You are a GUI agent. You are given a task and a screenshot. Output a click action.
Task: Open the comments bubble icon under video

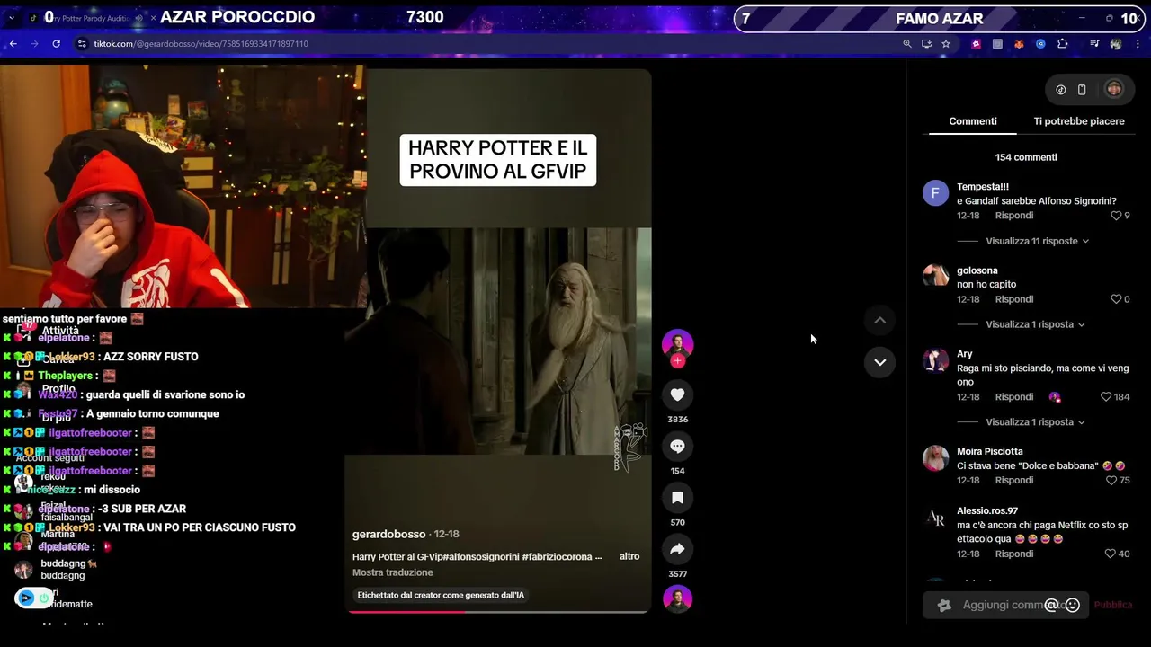point(677,447)
